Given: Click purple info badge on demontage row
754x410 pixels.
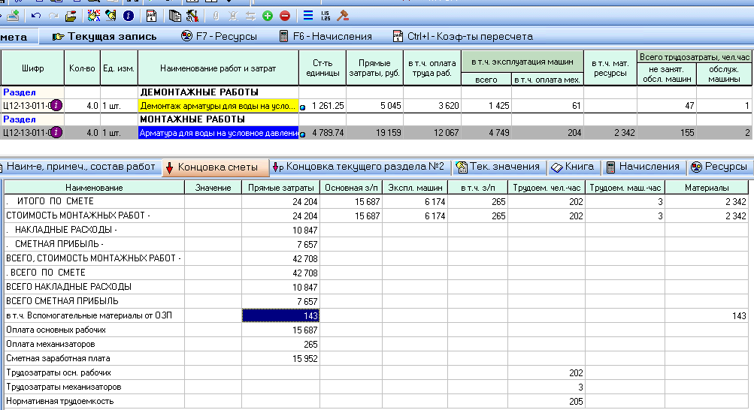Looking at the screenshot, I should tap(56, 106).
